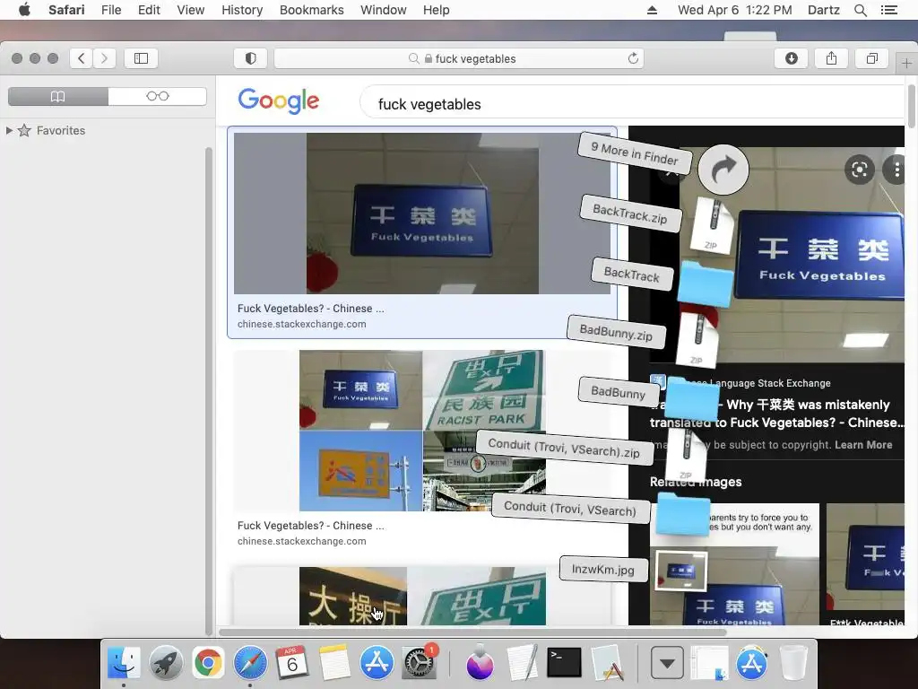Go back with Safari back arrow

(x=81, y=58)
